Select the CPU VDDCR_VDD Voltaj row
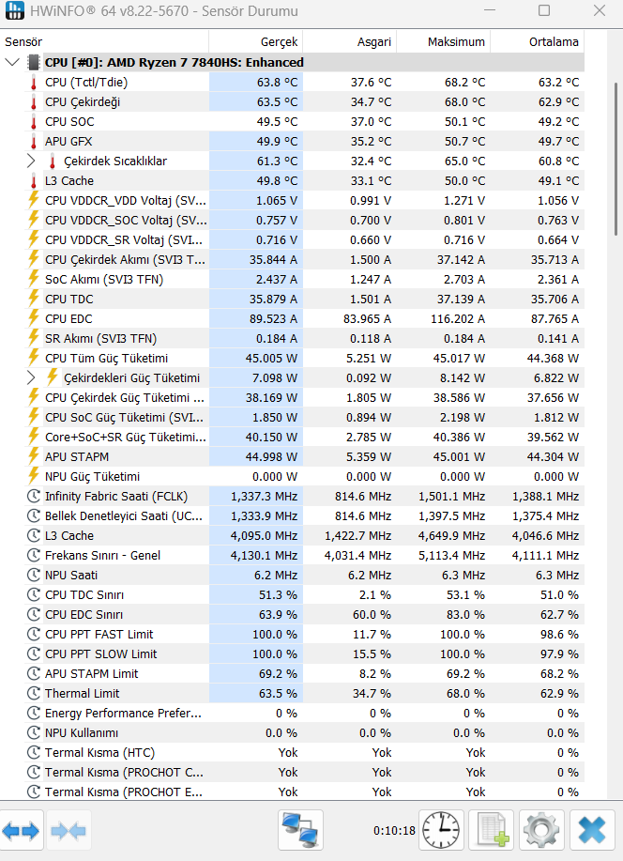This screenshot has width=623, height=861. point(304,201)
